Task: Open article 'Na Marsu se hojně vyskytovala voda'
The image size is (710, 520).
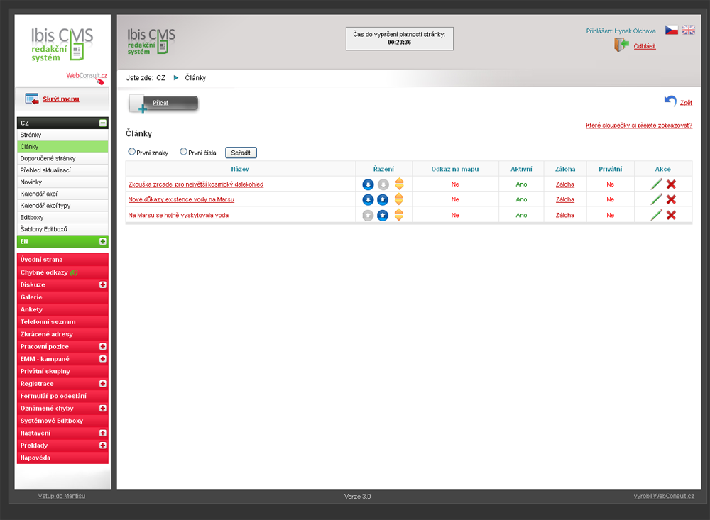Action: click(x=178, y=216)
